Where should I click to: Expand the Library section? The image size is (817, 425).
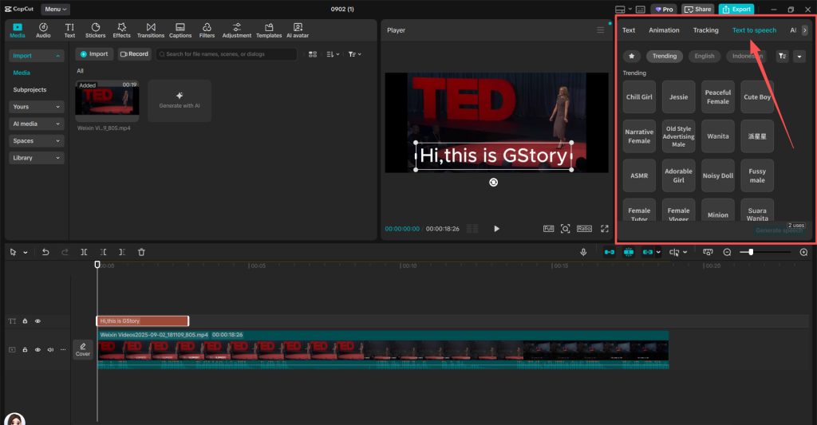coord(37,158)
